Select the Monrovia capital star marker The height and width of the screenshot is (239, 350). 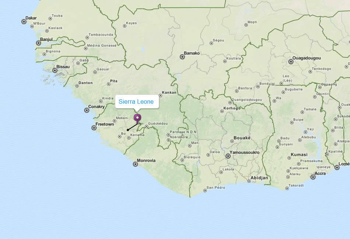point(135,164)
